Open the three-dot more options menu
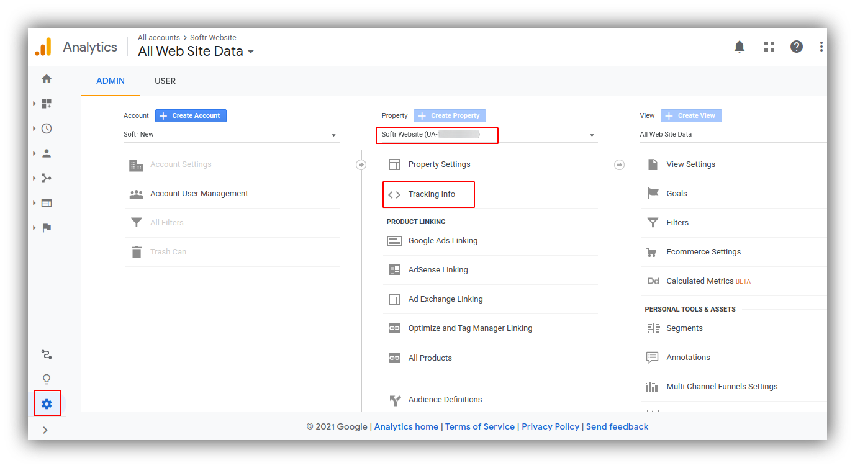The height and width of the screenshot is (468, 855). (x=821, y=47)
